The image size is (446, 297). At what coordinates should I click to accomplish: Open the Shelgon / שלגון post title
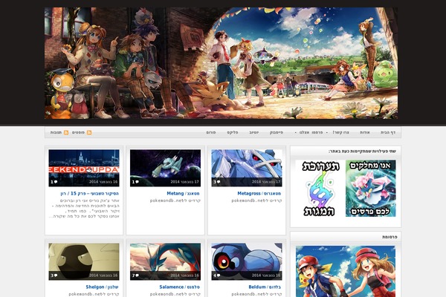point(102,287)
